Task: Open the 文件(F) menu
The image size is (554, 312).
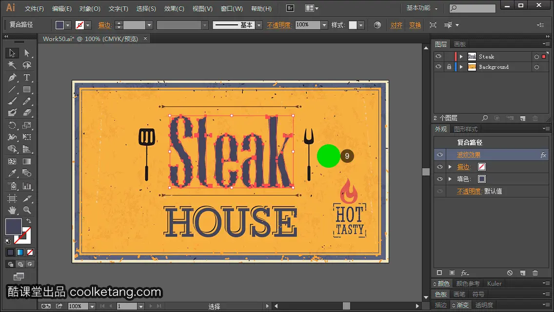Action: pos(34,8)
